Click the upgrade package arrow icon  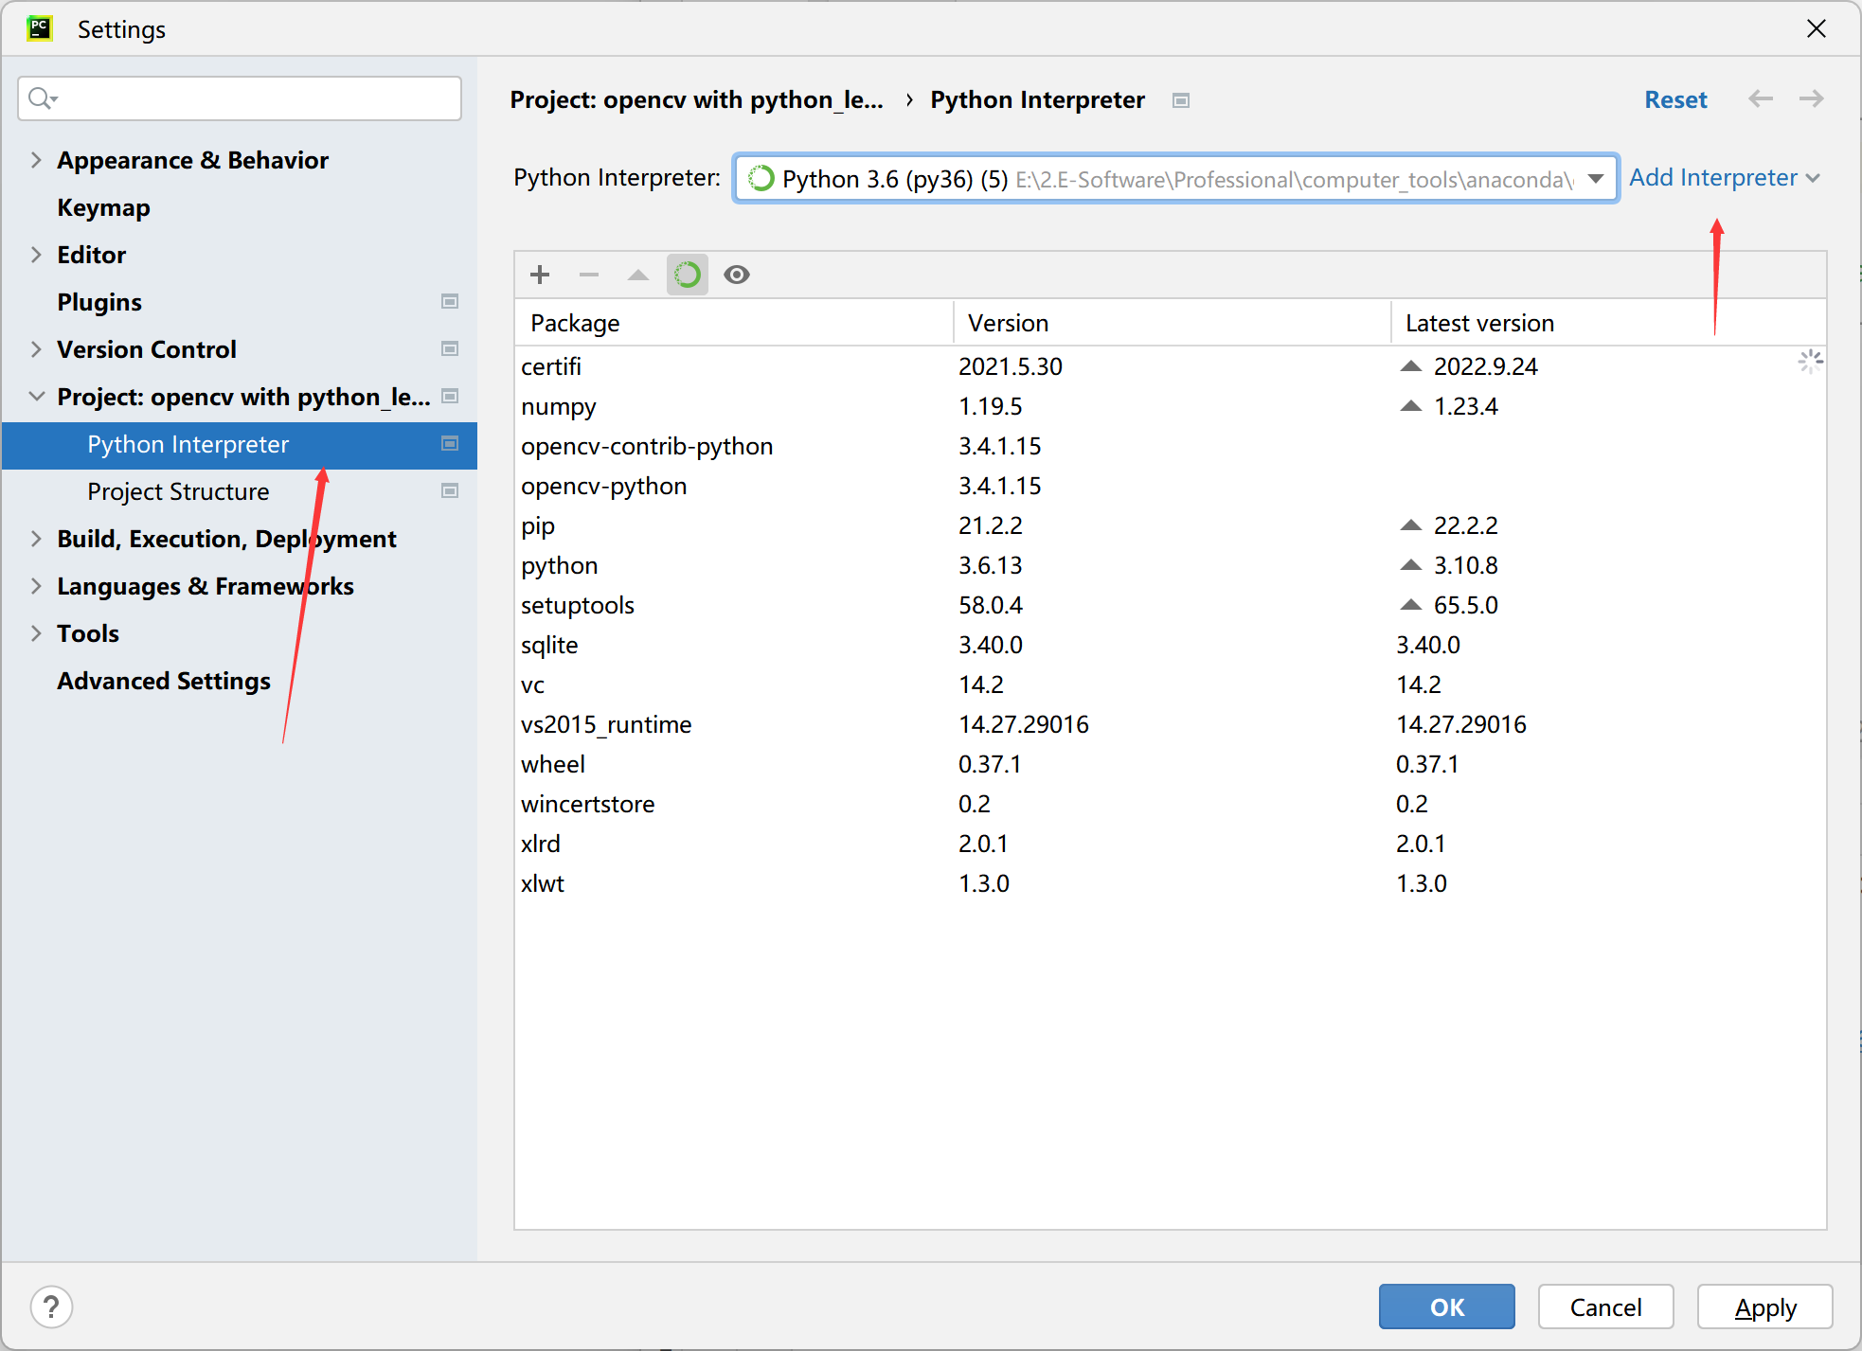pyautogui.click(x=638, y=275)
